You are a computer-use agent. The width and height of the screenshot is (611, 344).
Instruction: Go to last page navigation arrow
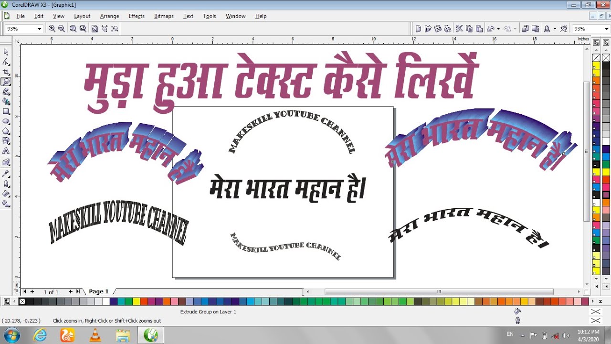78,291
